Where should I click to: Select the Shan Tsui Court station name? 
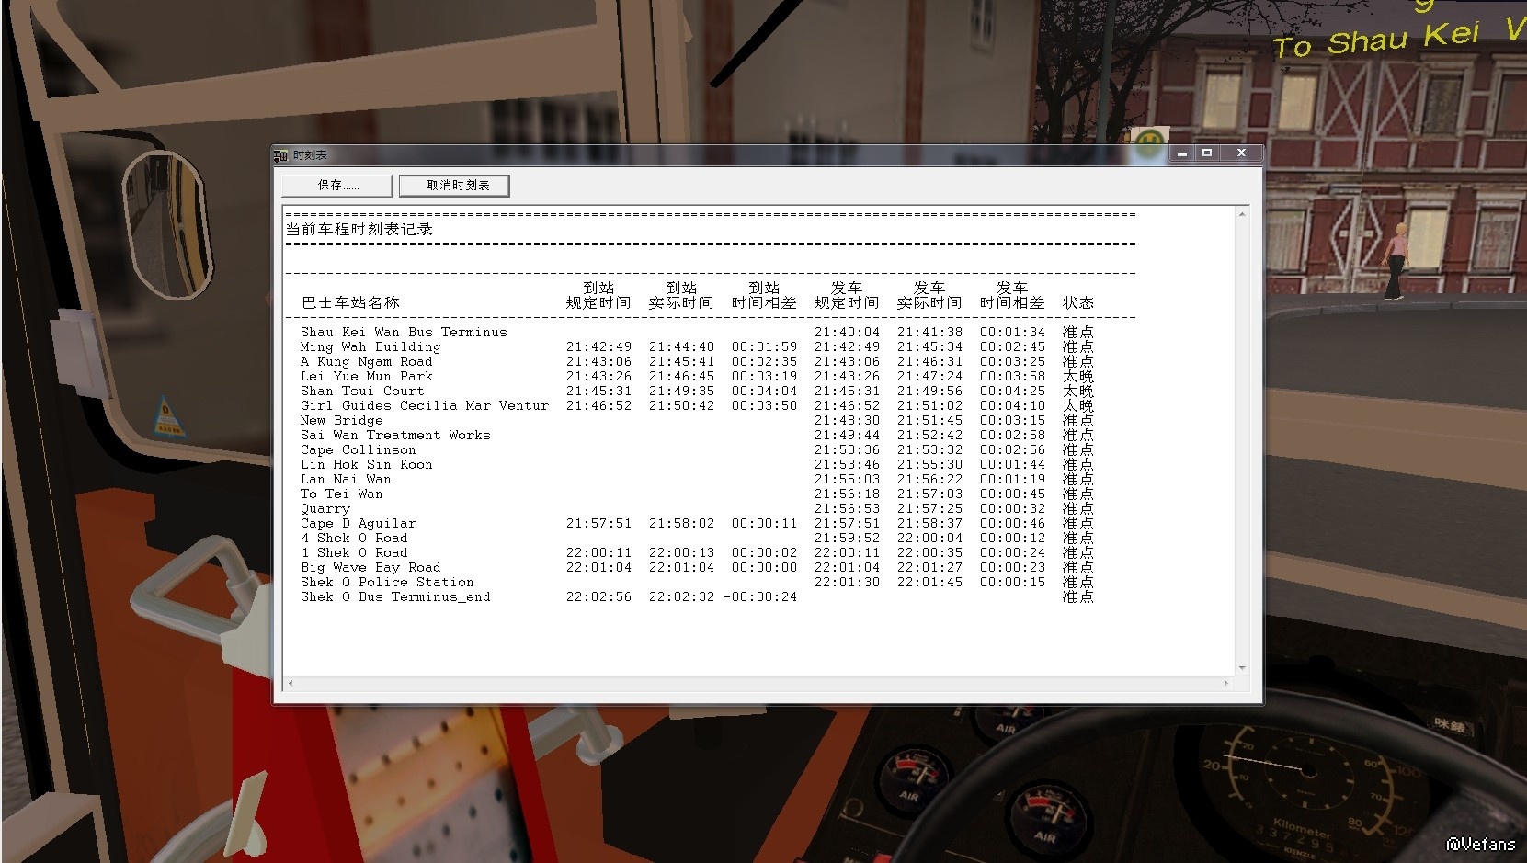(362, 391)
